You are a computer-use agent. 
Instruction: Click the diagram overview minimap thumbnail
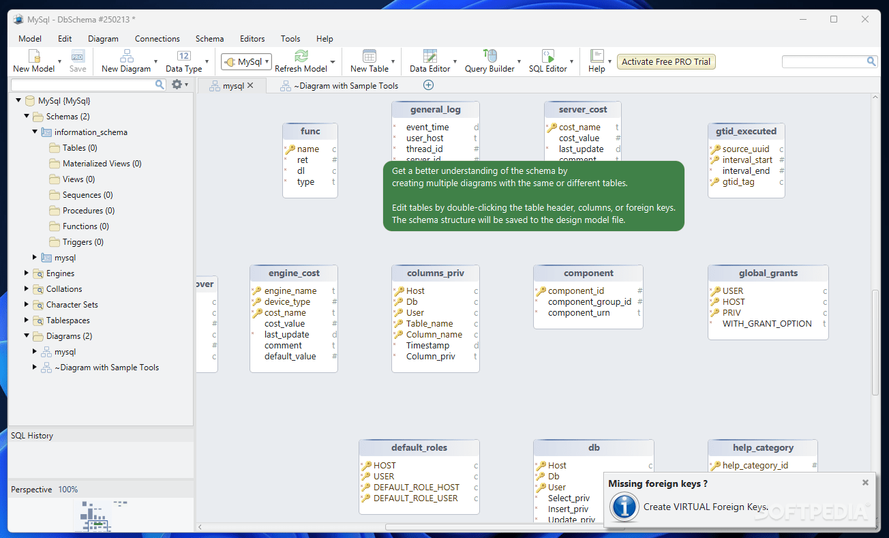(100, 515)
